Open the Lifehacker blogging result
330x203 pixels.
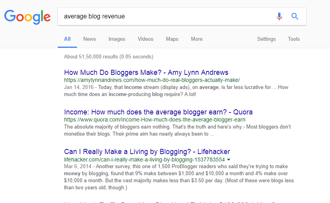click(147, 152)
